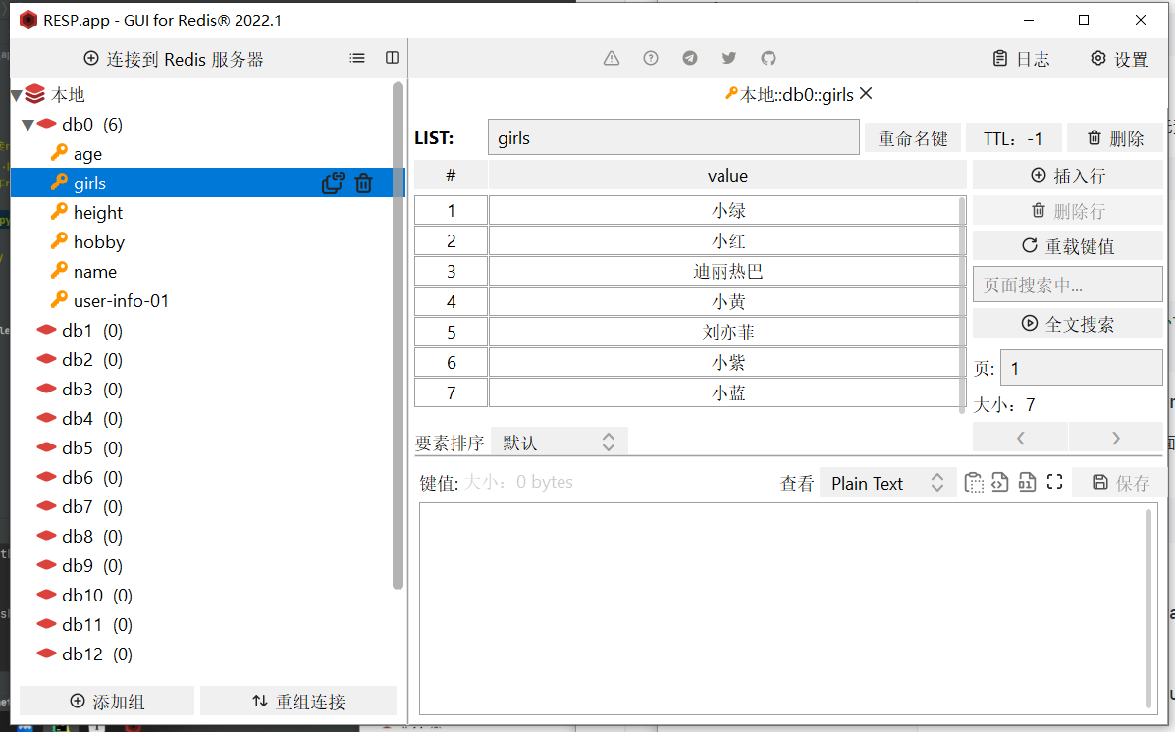Open 设置 settings
Screen dimensions: 1175x732
pos(1119,59)
